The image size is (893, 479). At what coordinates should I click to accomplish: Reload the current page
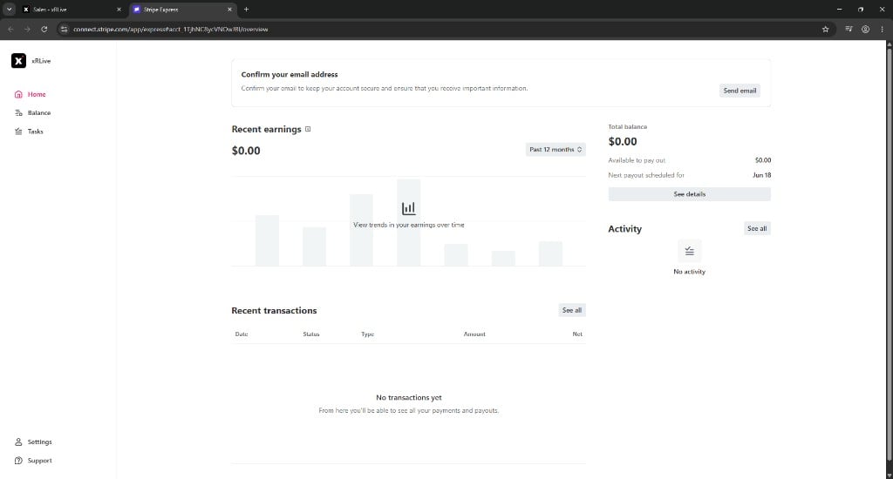[44, 29]
